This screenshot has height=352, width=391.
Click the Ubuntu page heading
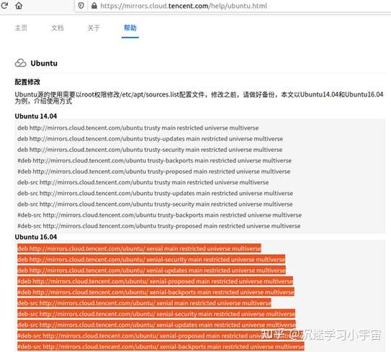pos(44,63)
